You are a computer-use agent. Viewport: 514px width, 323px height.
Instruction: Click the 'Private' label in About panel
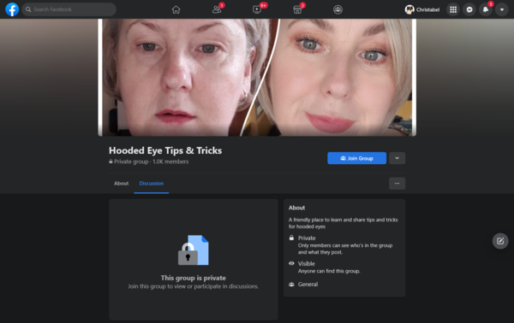[x=307, y=238]
